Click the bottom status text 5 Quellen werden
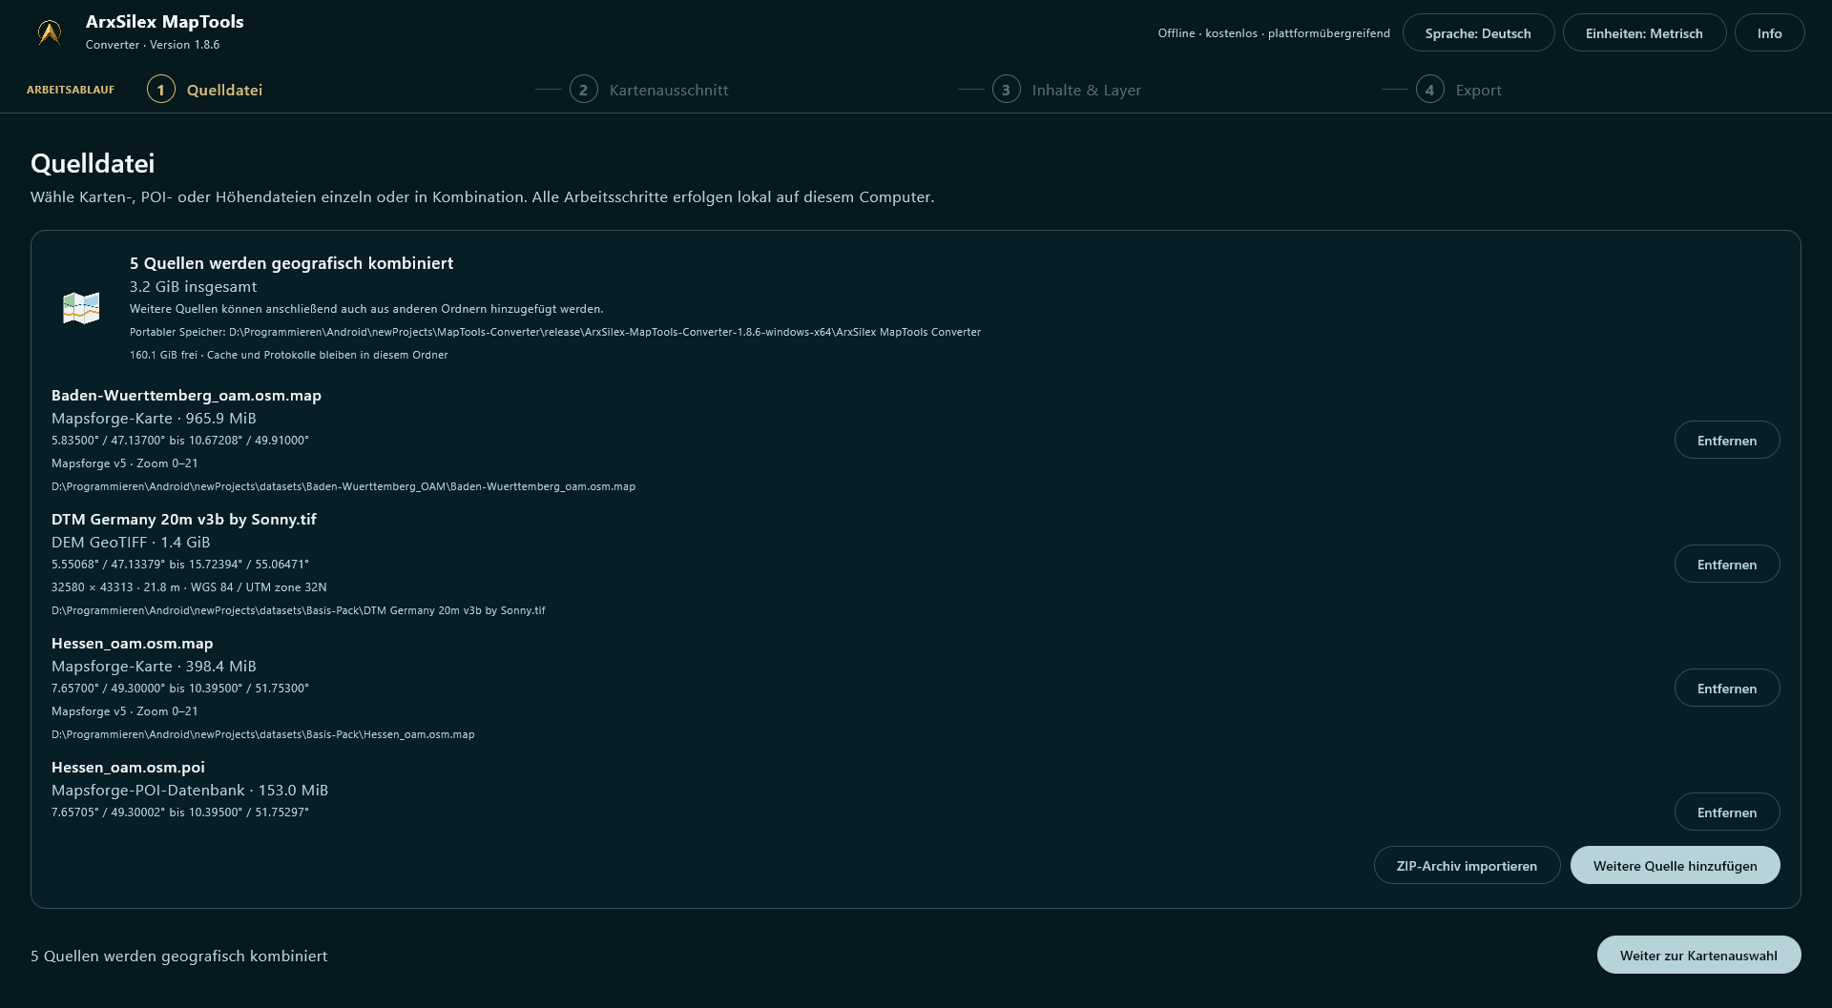Screen dimensions: 1832x1008 [x=178, y=957]
